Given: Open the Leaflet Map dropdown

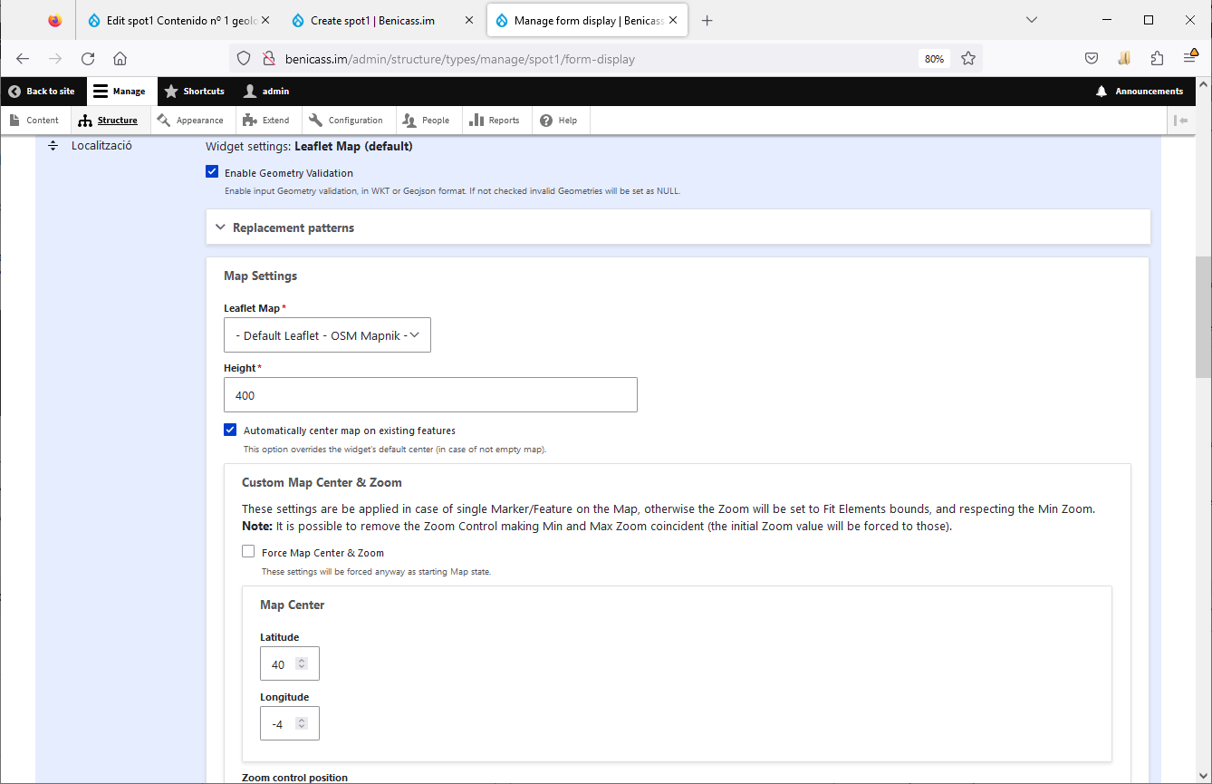Looking at the screenshot, I should pos(327,335).
